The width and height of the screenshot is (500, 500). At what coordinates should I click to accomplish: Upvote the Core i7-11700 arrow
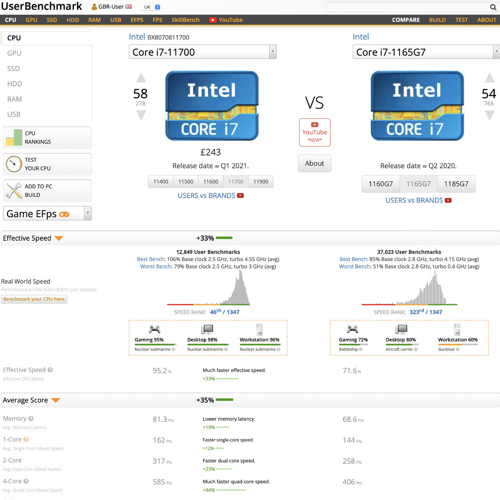pos(141,78)
